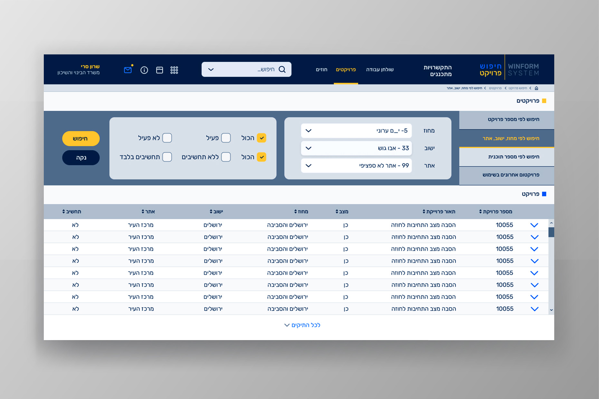This screenshot has height=399, width=599.
Task: Enable the פעיל checkbox
Action: point(226,138)
